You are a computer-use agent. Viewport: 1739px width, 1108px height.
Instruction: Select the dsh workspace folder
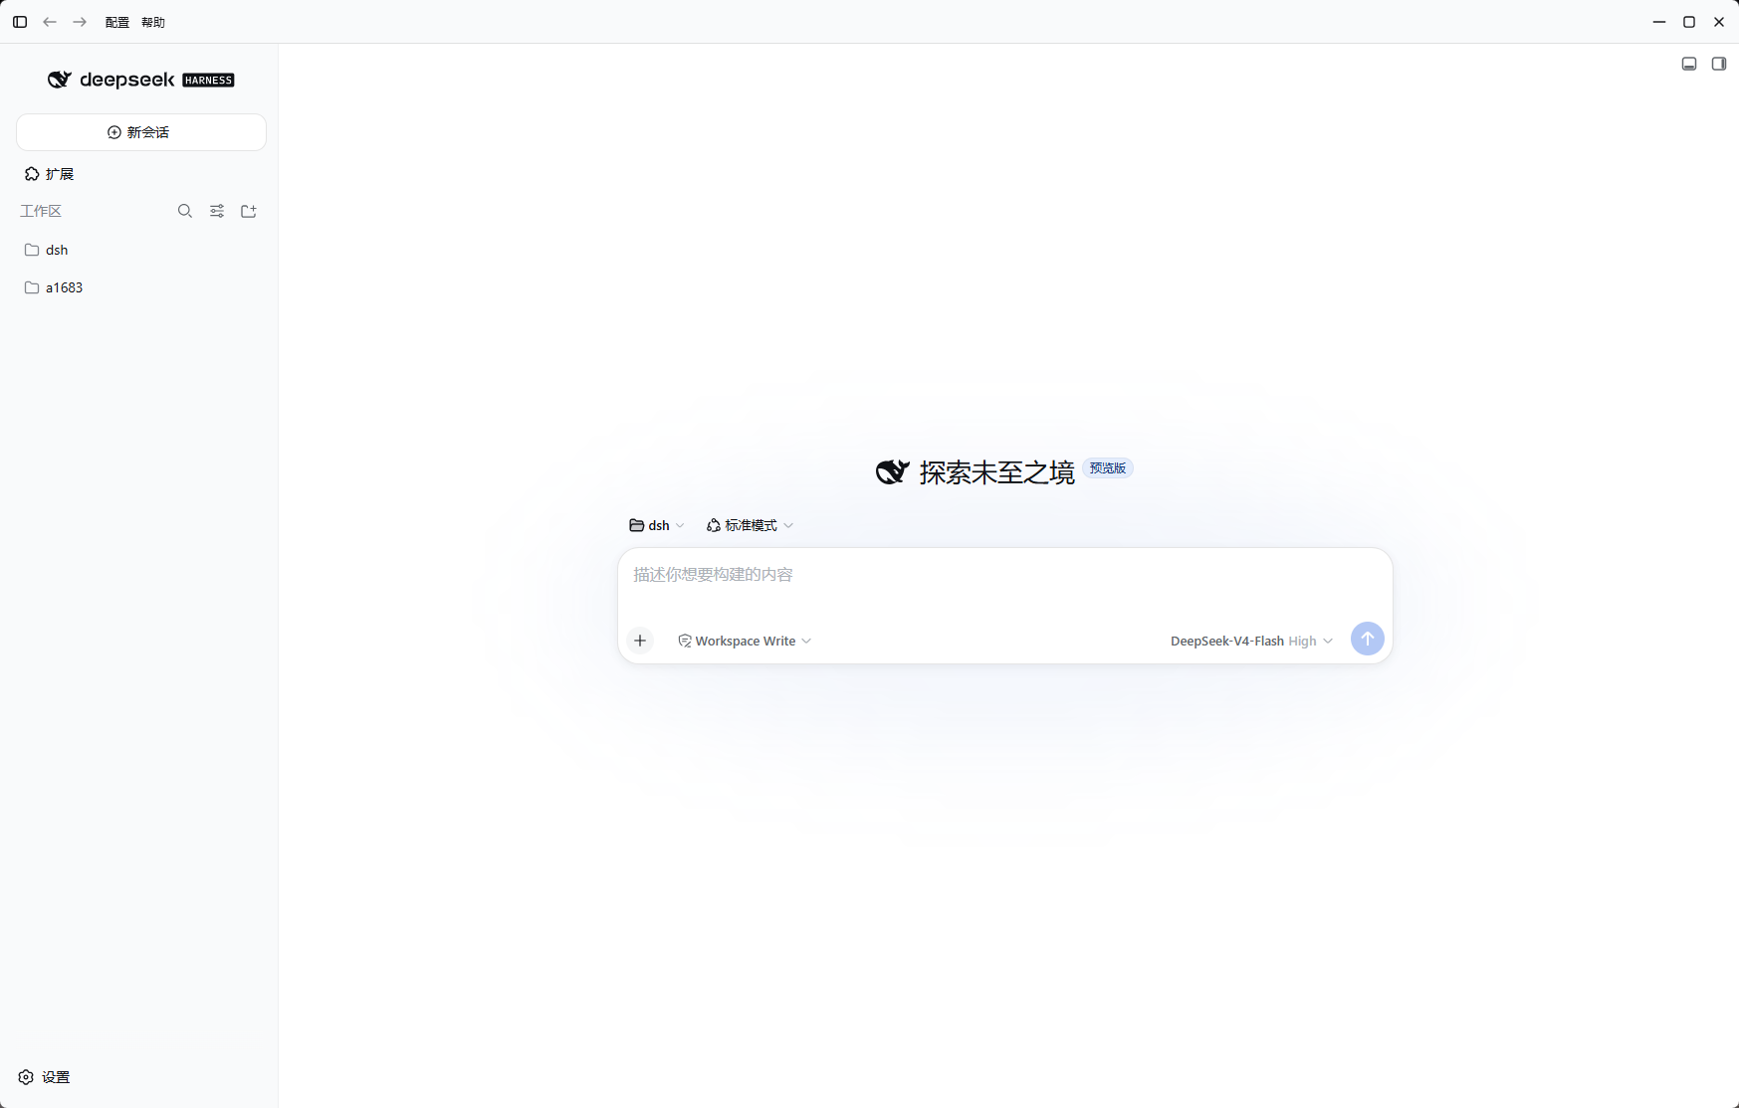[141, 250]
